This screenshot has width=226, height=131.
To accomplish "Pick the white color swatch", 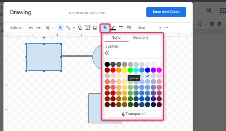I will pos(159,64).
